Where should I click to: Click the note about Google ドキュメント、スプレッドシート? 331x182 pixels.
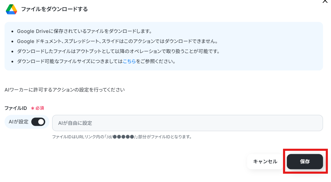tap(118, 41)
